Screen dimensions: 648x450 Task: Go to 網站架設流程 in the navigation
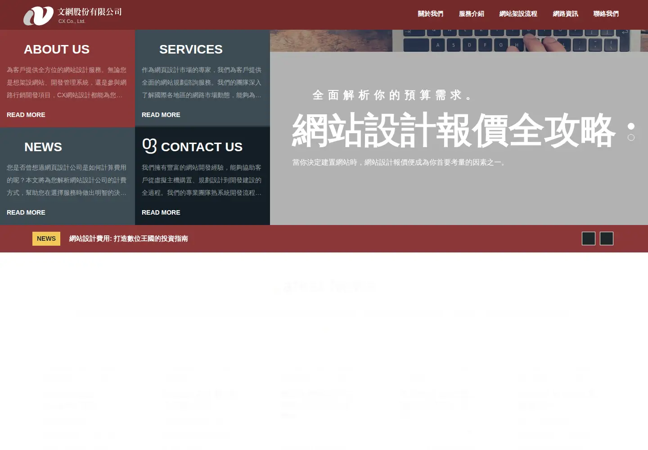(518, 14)
